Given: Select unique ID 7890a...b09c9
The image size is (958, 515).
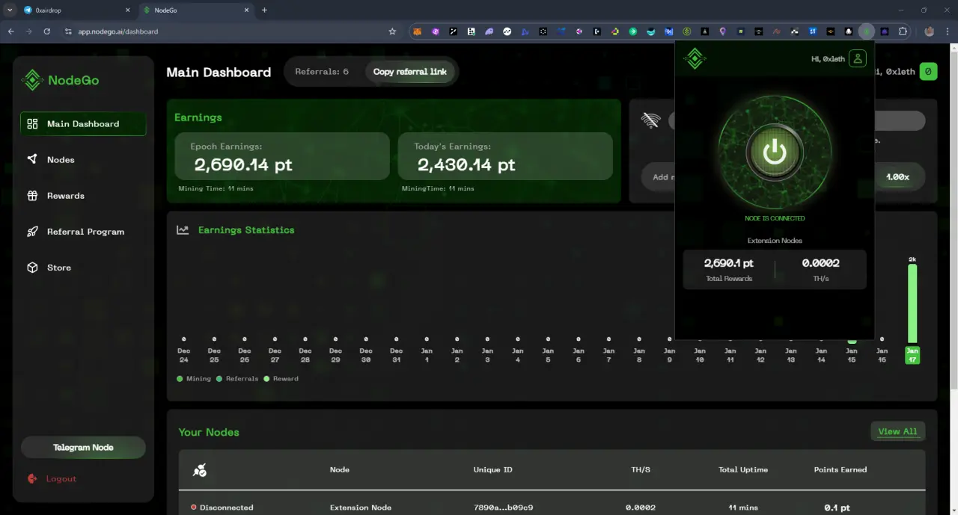Looking at the screenshot, I should point(504,508).
